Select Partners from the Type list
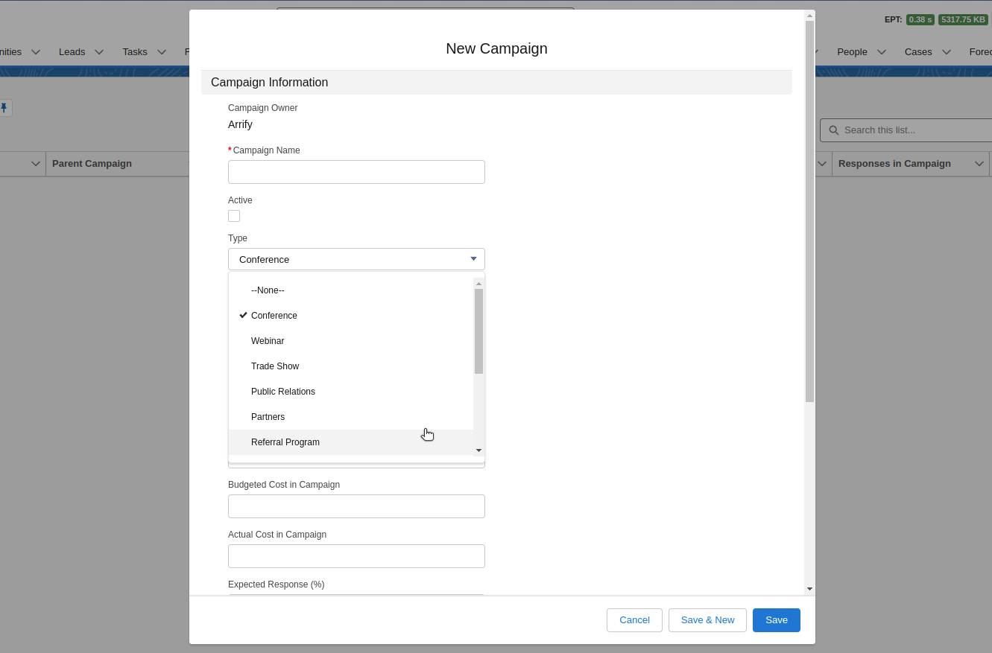Viewport: 992px width, 653px height. click(351, 417)
